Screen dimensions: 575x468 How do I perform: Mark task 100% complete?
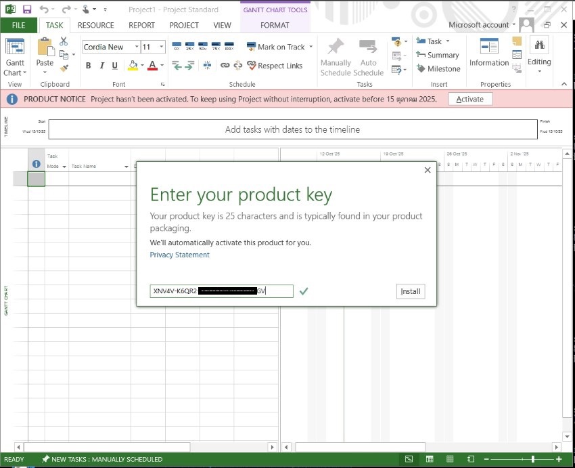229,46
